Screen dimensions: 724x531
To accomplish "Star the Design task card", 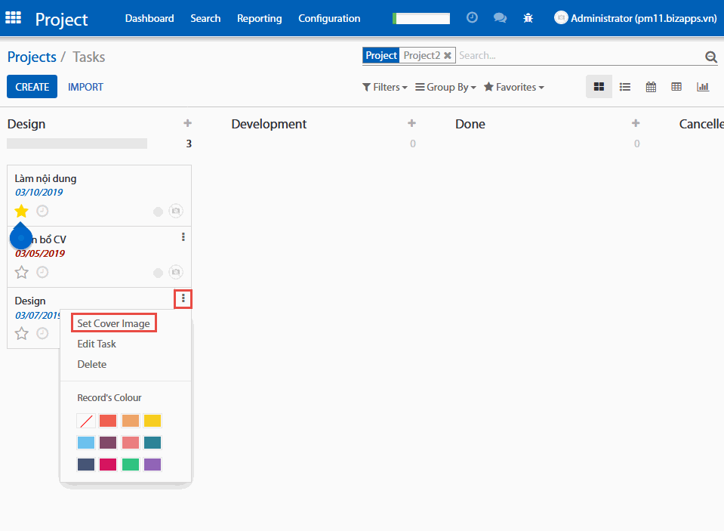I will [21, 333].
